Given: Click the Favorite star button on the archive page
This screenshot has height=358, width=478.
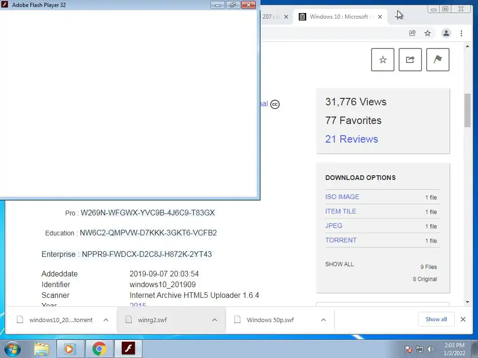Looking at the screenshot, I should tap(383, 60).
